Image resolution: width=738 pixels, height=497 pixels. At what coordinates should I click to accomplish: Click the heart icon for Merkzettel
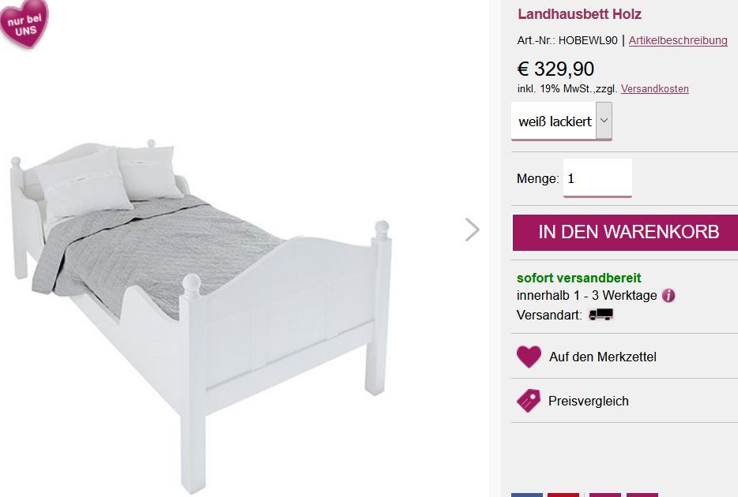(529, 357)
